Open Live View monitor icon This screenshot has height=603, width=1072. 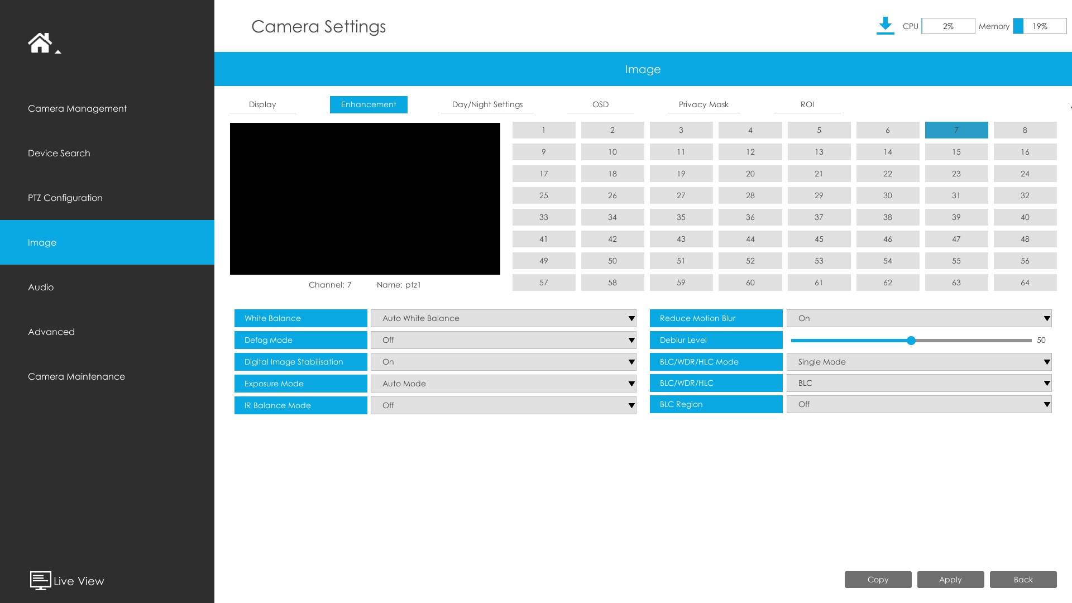click(x=40, y=581)
